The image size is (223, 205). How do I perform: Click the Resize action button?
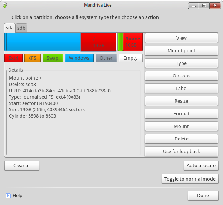click(x=182, y=101)
